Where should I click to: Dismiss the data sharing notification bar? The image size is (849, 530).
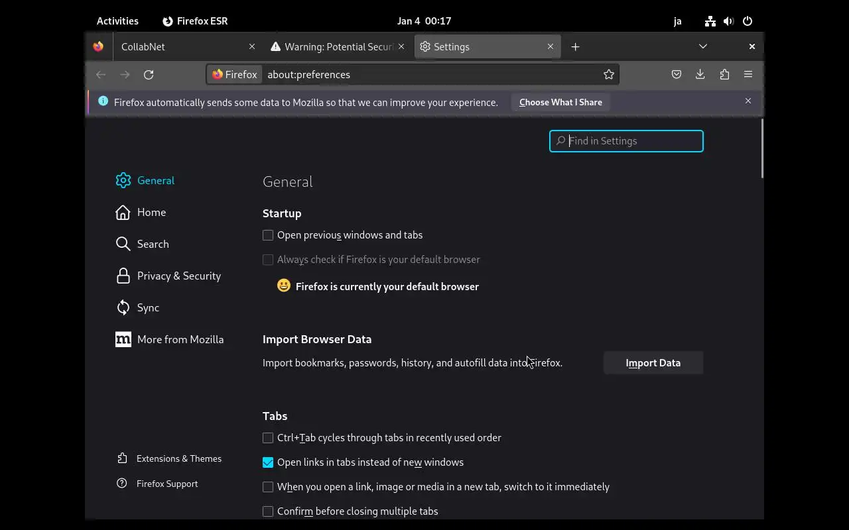click(x=748, y=101)
